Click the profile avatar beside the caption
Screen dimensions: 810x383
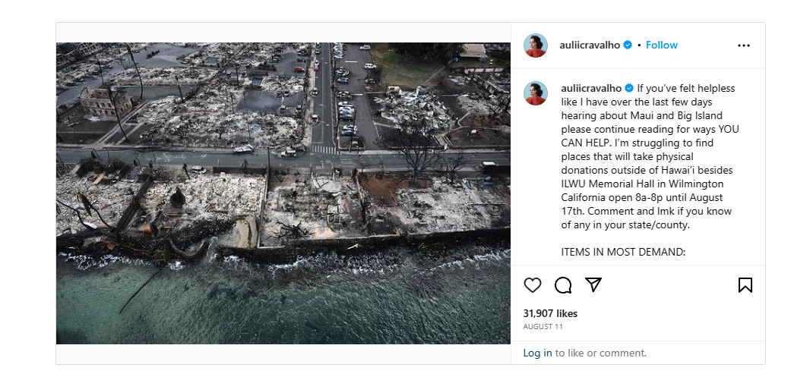pyautogui.click(x=535, y=93)
